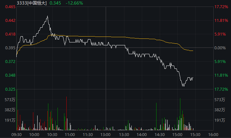Click the green 5.91% label on right axis
Screen dimensions: 231x138
[x=220, y=62]
